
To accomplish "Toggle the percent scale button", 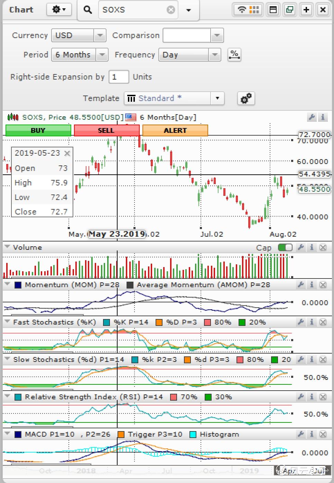I will pos(234,55).
